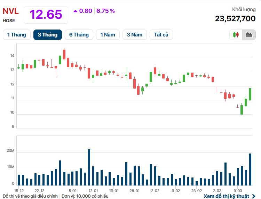The height and width of the screenshot is (199, 261).
Task: Click the last green candlestick on chart
Action: click(250, 94)
